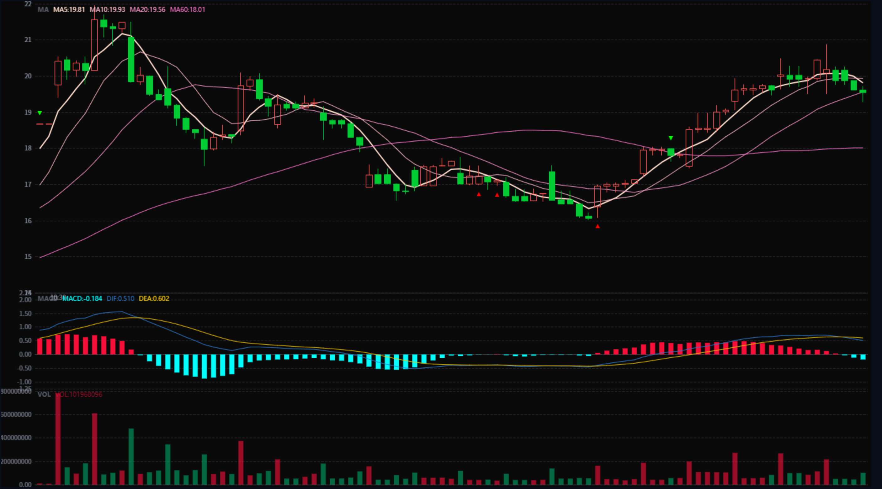Screen dimensions: 882x489
Task: Click the 16 price axis label
Action: [28, 221]
